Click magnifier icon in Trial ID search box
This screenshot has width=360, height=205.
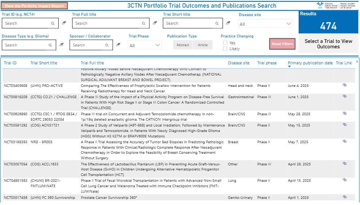coord(52,23)
